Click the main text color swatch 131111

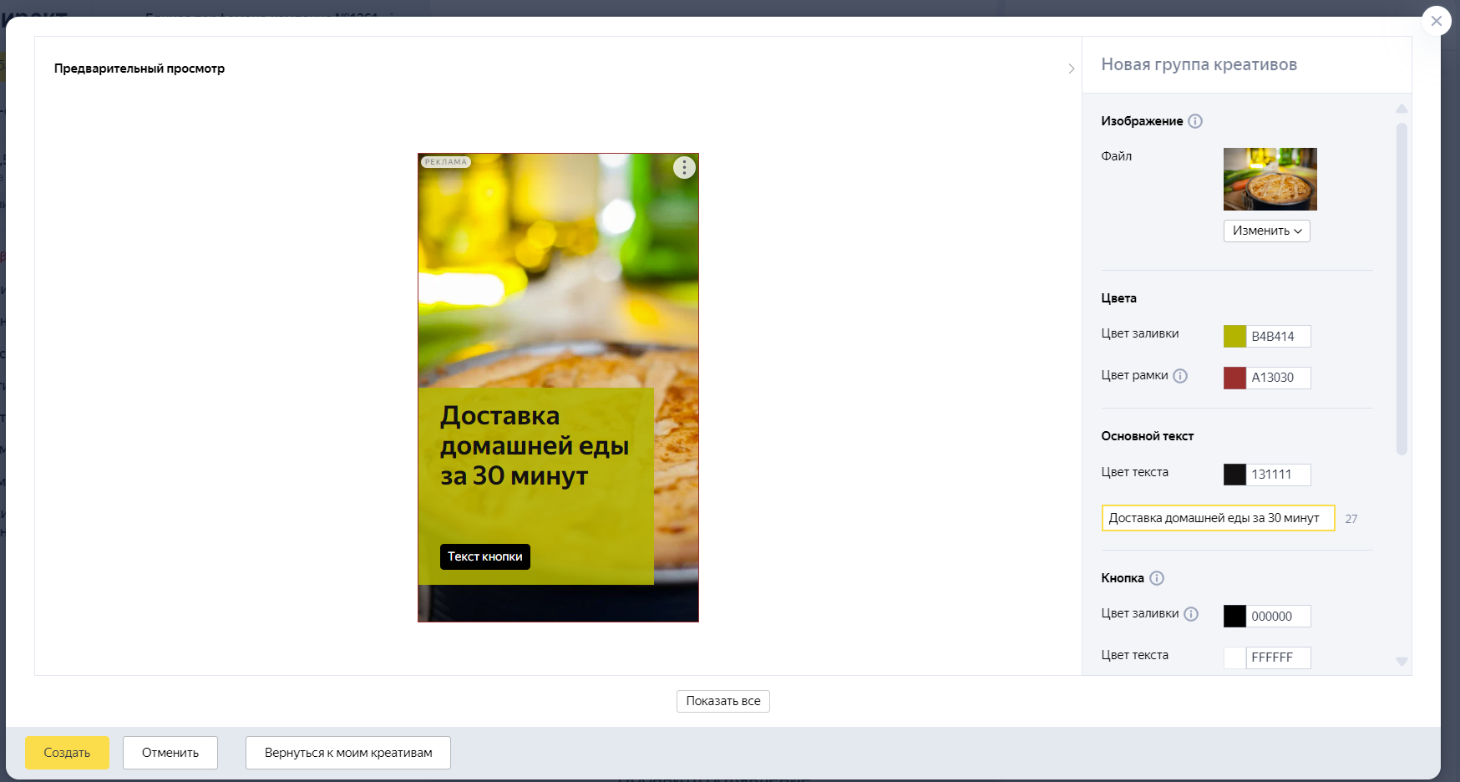click(1234, 475)
